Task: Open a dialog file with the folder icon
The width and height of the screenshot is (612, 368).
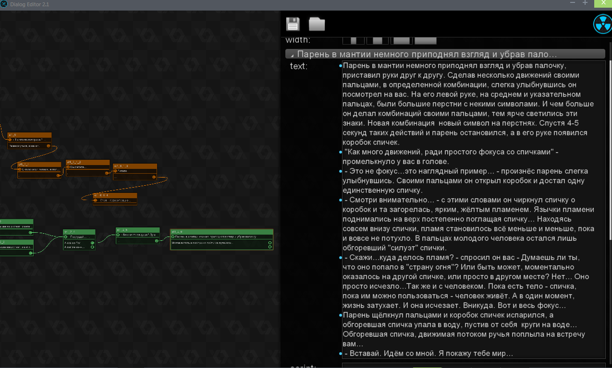Action: 317,24
